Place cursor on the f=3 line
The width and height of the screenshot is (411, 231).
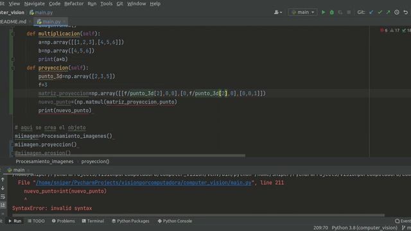pyautogui.click(x=43, y=85)
